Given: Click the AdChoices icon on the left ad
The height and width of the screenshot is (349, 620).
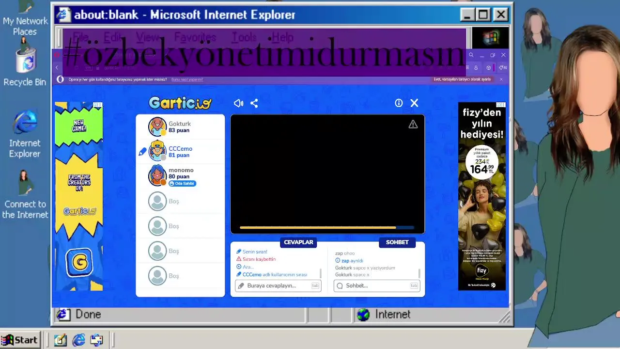Looking at the screenshot, I should tap(97, 105).
